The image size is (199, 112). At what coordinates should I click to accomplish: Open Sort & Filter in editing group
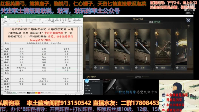(75, 19)
